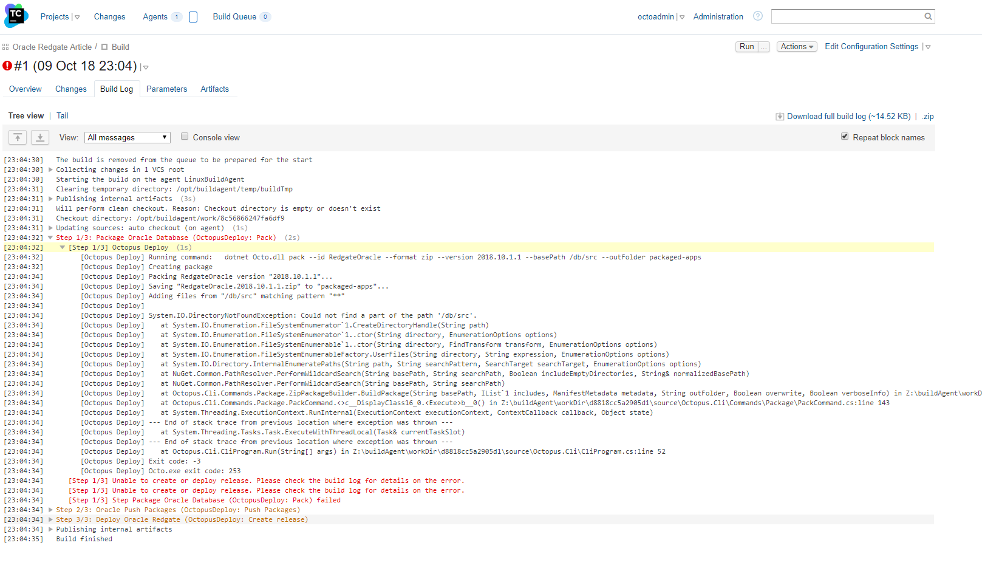
Task: Click the search magnifier icon
Action: pos(928,16)
